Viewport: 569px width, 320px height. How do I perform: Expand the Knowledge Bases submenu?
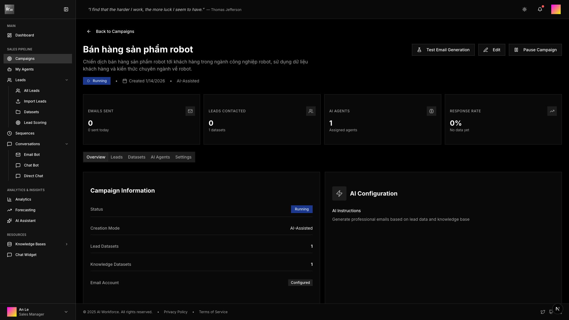tap(67, 244)
